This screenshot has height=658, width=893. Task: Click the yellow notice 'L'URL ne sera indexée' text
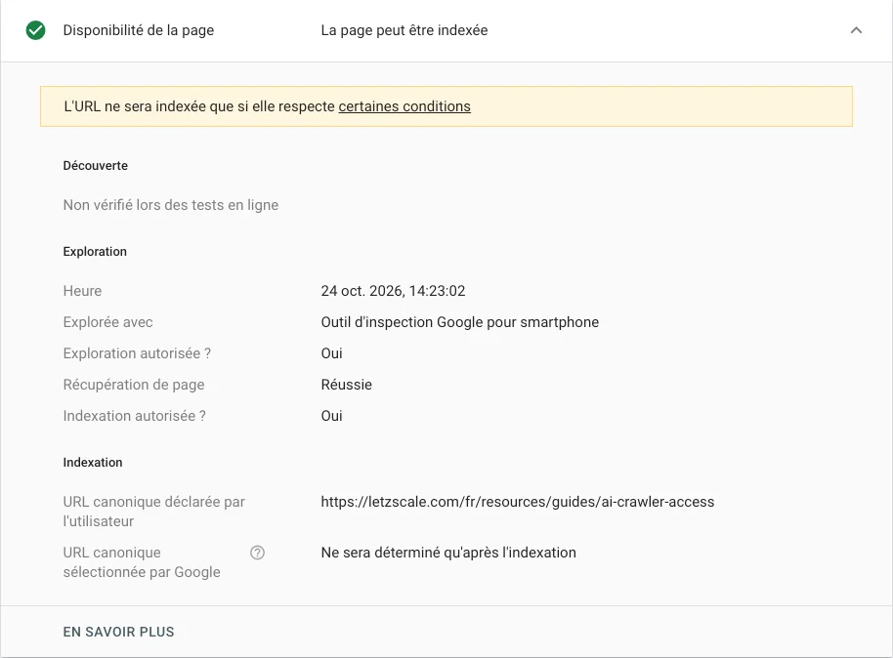267,106
